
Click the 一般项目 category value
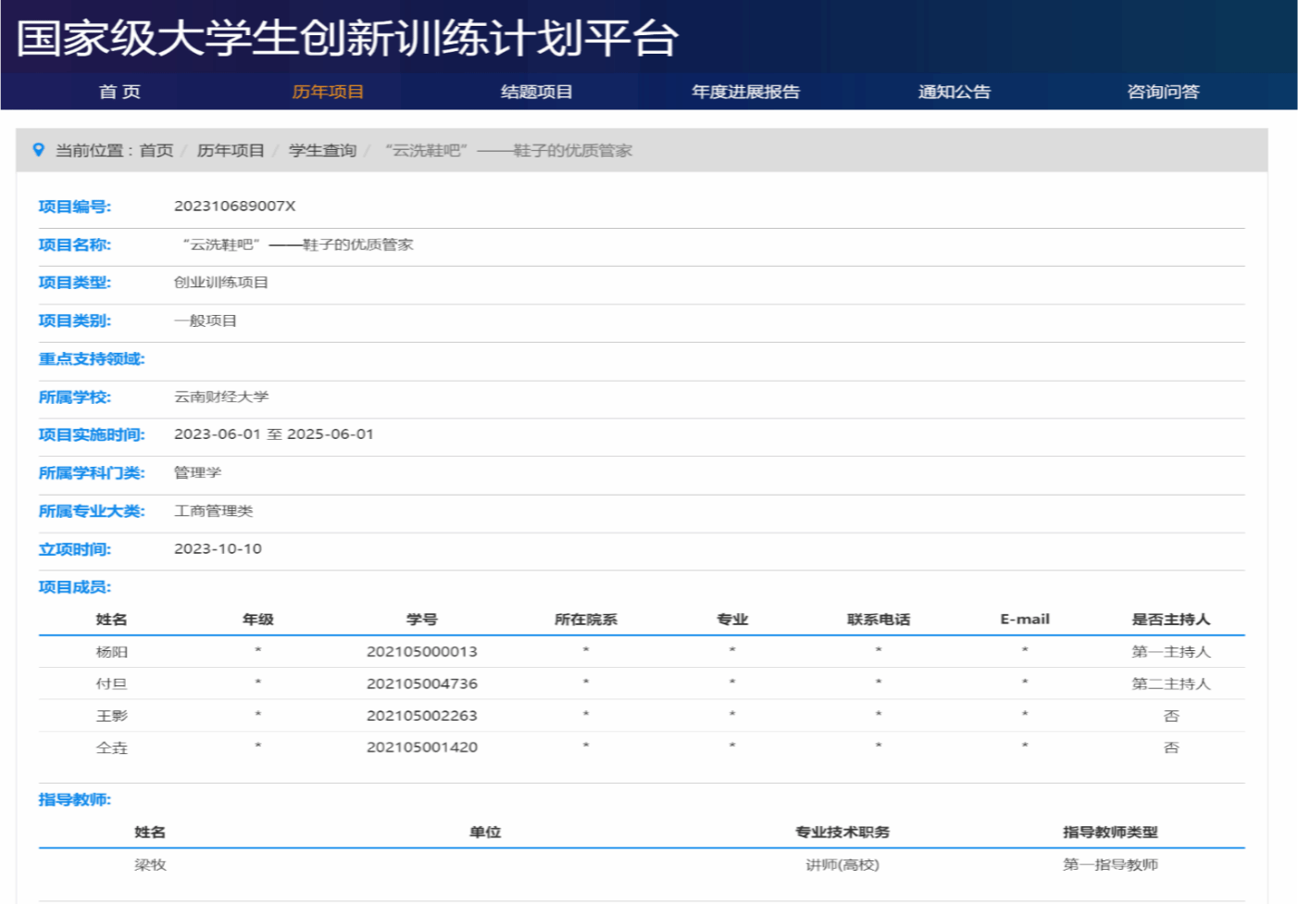206,320
